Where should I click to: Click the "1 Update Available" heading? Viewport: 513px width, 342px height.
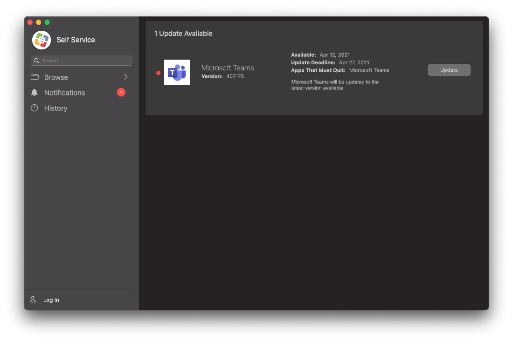pos(183,34)
